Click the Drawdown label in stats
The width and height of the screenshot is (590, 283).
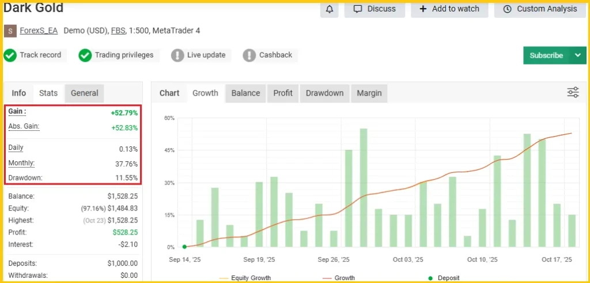pos(25,178)
